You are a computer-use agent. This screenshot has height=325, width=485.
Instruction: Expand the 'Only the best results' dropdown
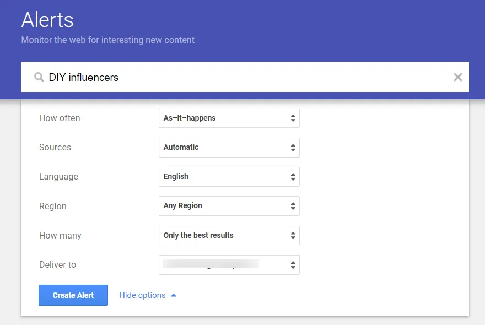click(229, 235)
